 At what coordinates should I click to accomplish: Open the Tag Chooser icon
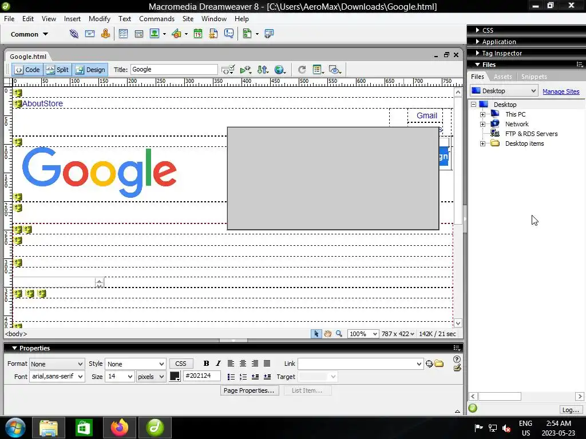click(x=269, y=34)
